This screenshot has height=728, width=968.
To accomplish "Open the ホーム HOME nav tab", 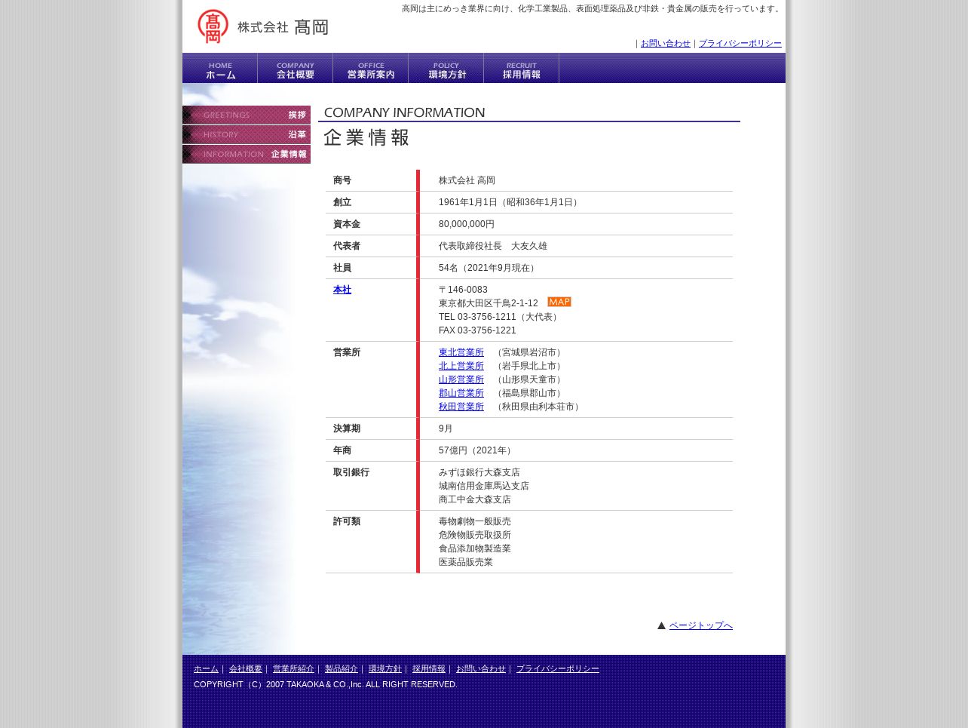I will 220,68.
